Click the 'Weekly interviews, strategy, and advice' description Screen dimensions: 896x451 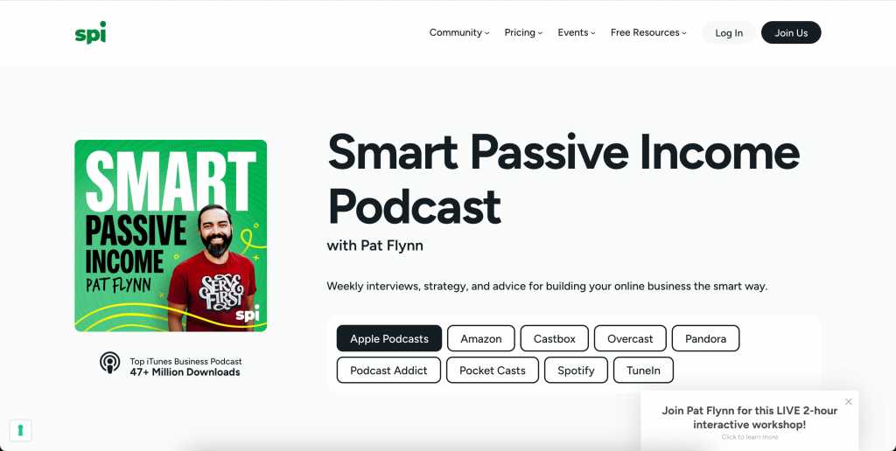tap(547, 286)
